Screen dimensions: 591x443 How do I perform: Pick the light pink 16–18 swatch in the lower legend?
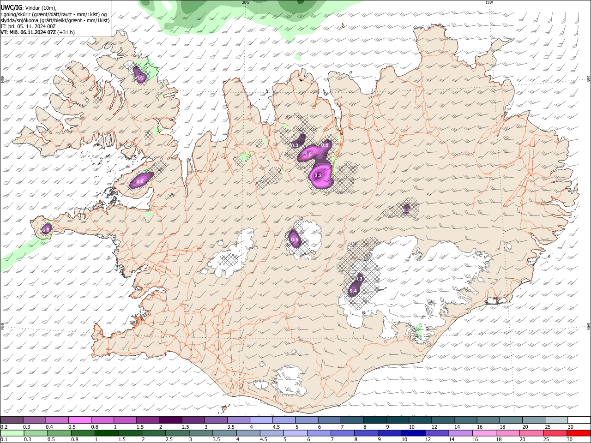[x=484, y=433]
